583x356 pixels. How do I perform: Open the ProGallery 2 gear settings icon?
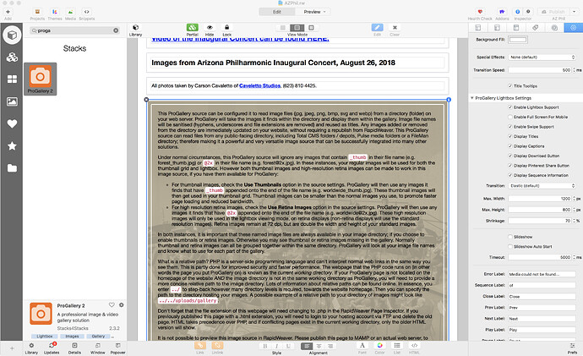(121, 305)
